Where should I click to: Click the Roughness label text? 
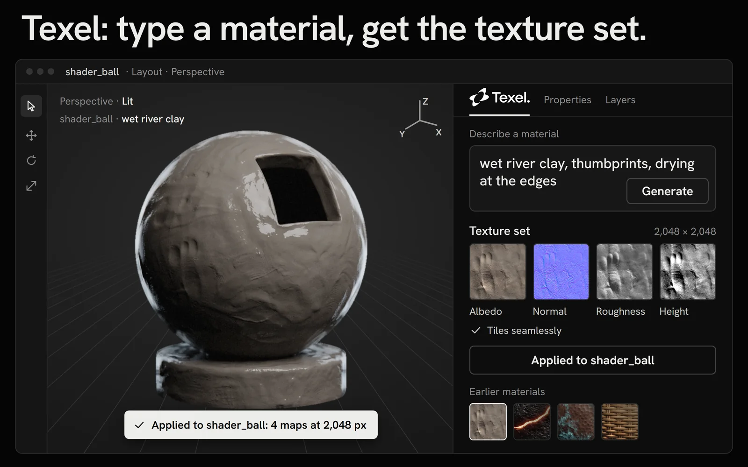pos(620,311)
